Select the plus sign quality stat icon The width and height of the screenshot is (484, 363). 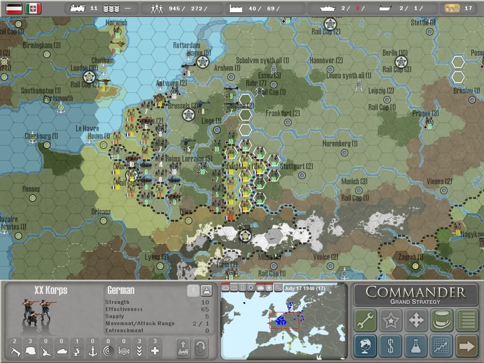(x=155, y=347)
